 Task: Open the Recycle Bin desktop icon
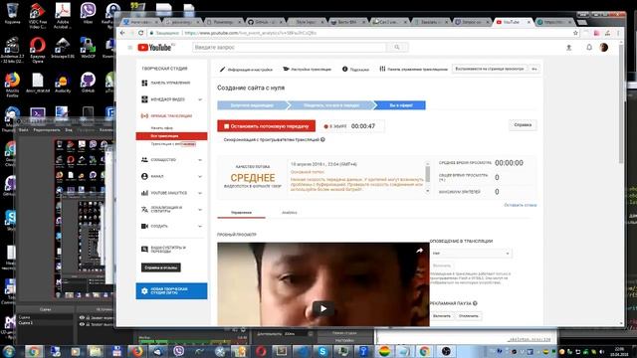[x=12, y=13]
